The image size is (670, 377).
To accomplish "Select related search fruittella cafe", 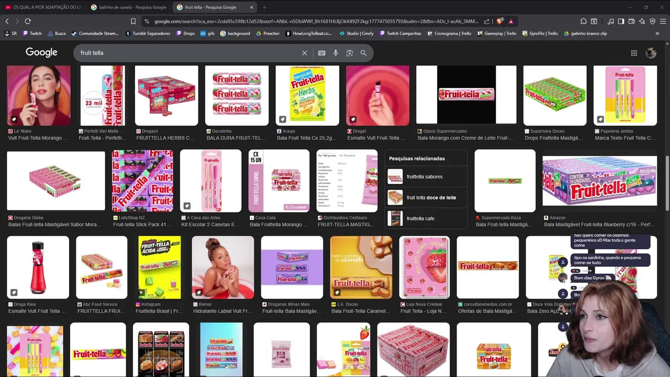I will [426, 218].
